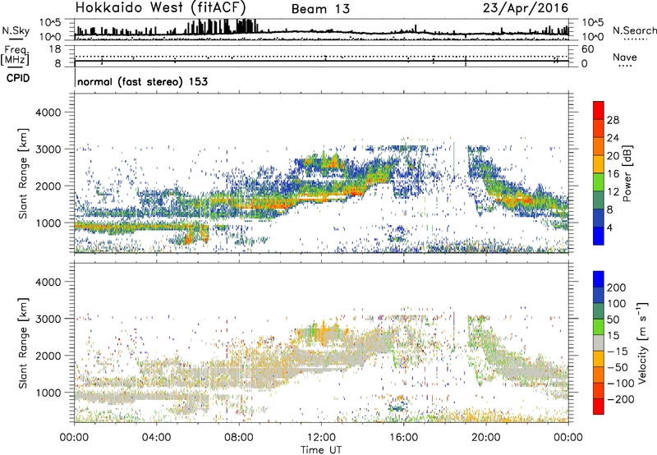Click the power colorbar value '16'
657x455 pixels.
coord(613,174)
